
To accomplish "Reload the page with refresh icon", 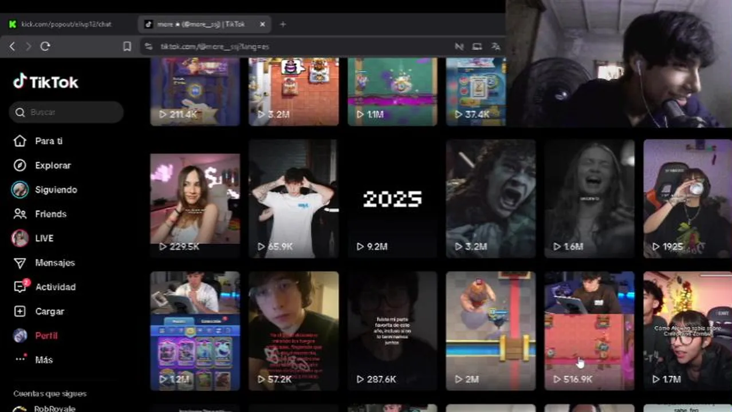I will coord(45,46).
